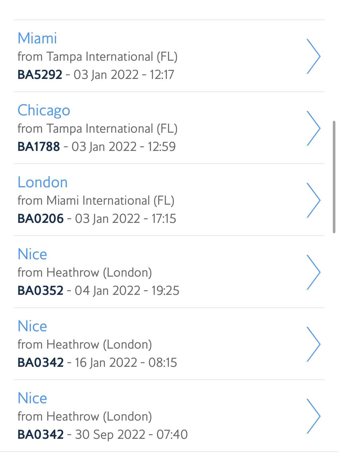Tap the Nice heading for 04 Jan flight
338x457 pixels.
(32, 254)
